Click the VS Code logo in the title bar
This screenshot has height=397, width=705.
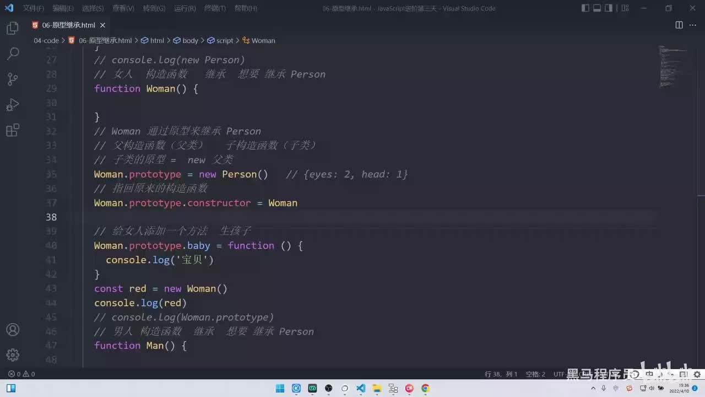click(x=9, y=8)
